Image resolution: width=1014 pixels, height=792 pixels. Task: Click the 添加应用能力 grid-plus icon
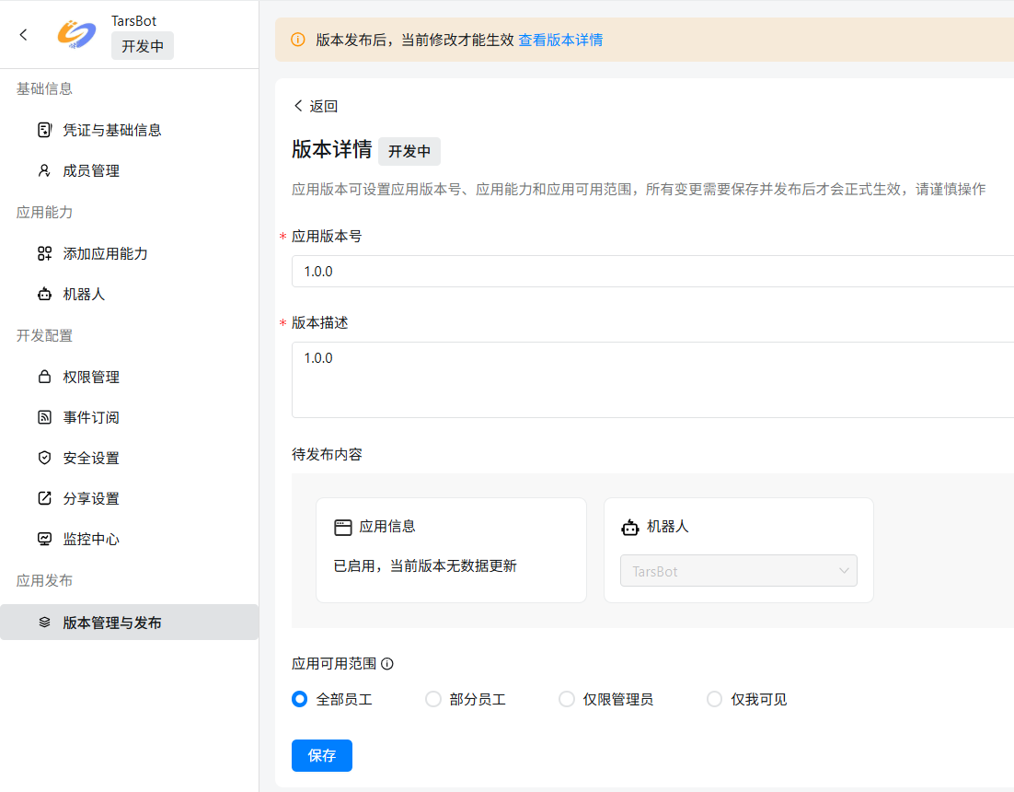pyautogui.click(x=44, y=253)
